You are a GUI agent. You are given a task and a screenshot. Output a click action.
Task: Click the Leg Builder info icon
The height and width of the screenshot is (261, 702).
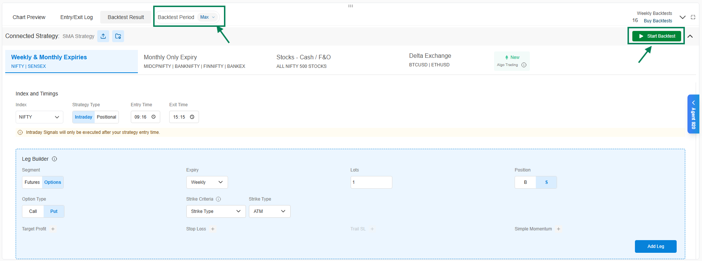pyautogui.click(x=54, y=159)
